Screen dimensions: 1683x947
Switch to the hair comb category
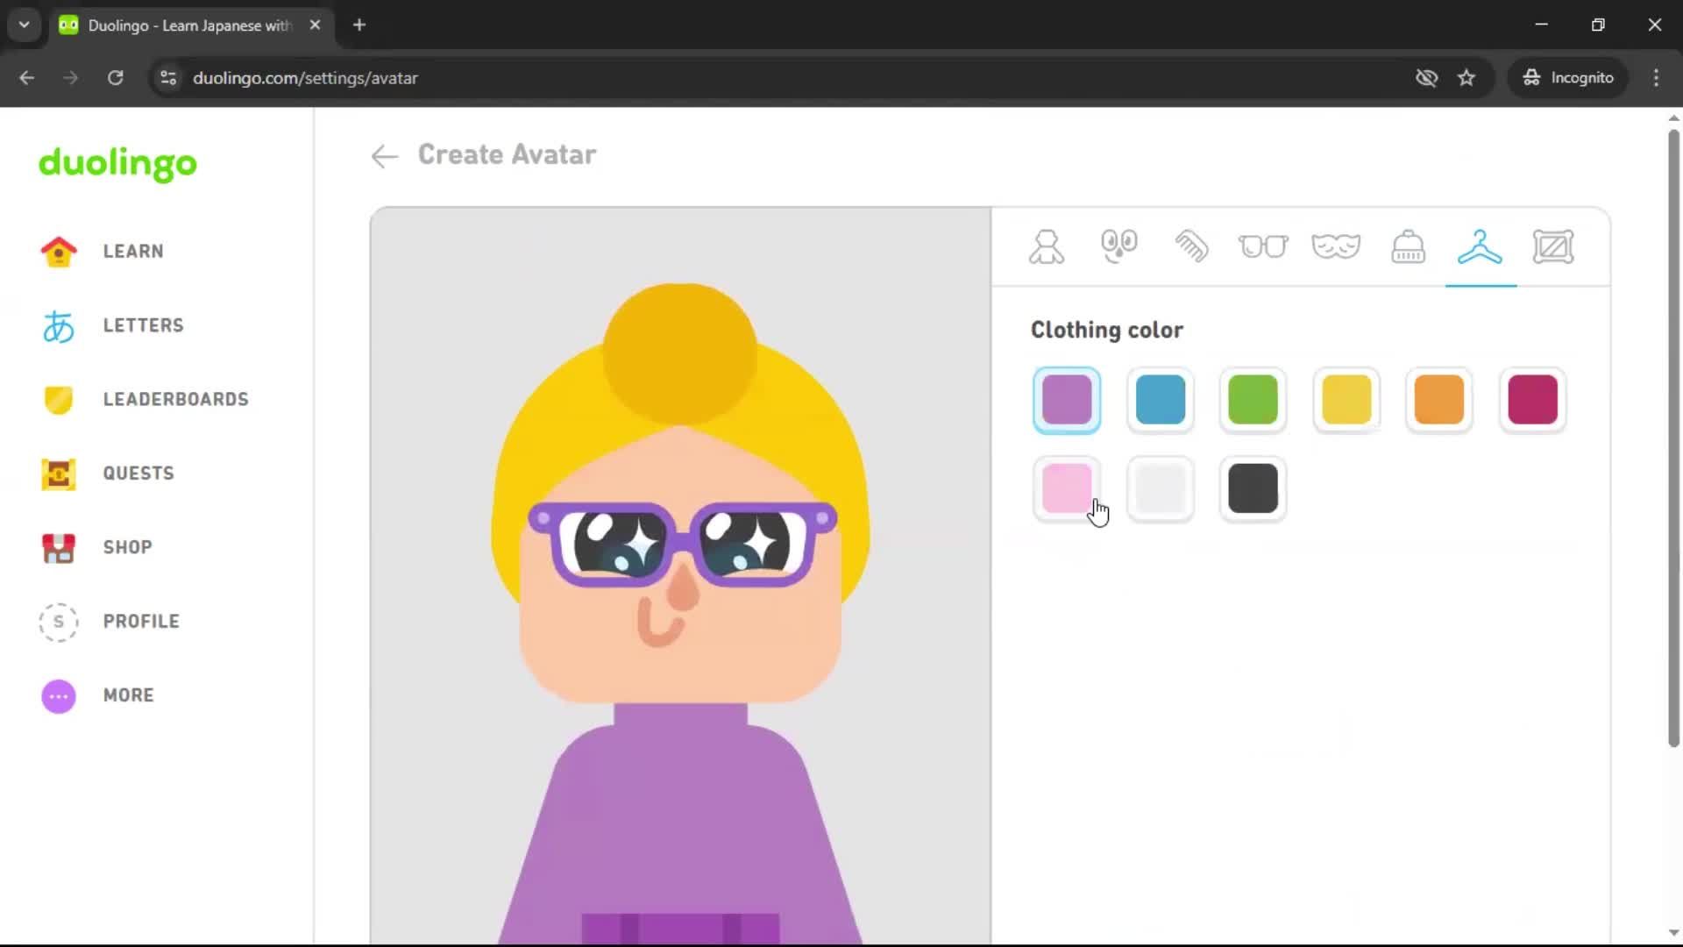pos(1192,246)
